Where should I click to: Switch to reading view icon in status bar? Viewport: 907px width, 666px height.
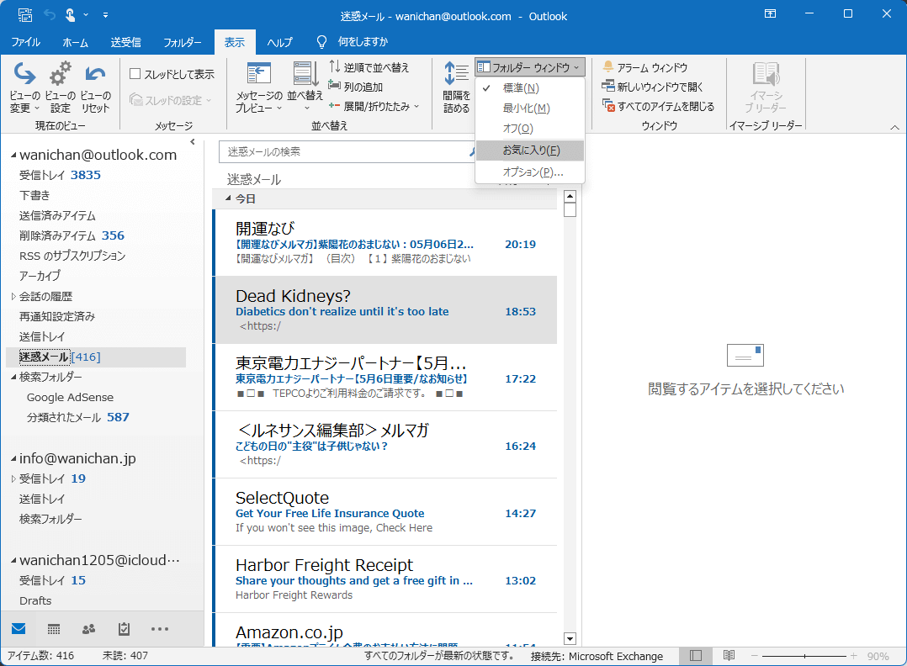point(729,656)
